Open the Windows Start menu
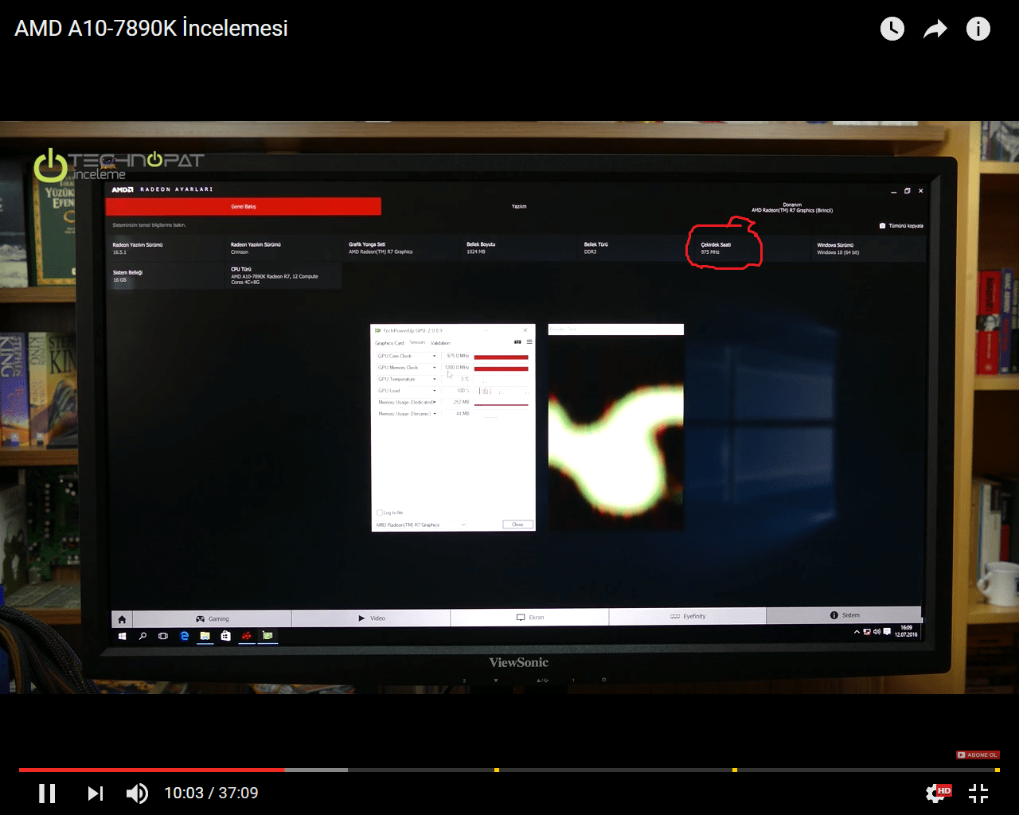 coord(122,636)
